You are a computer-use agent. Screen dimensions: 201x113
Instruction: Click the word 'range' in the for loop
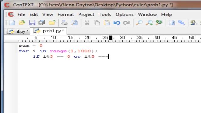click(58, 51)
